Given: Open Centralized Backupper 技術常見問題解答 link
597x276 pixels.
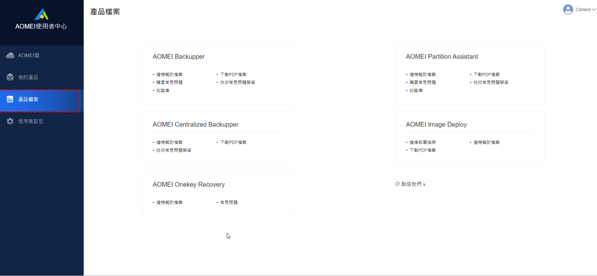Looking at the screenshot, I should click(x=174, y=150).
